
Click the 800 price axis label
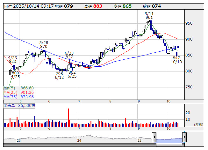(189, 71)
